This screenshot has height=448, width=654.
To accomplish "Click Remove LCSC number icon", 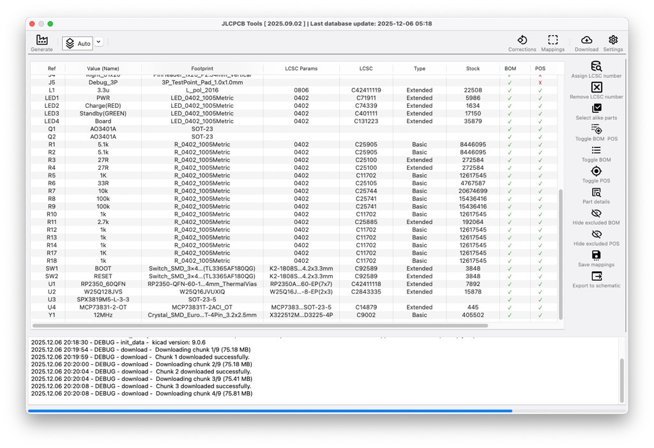I will coord(596,88).
